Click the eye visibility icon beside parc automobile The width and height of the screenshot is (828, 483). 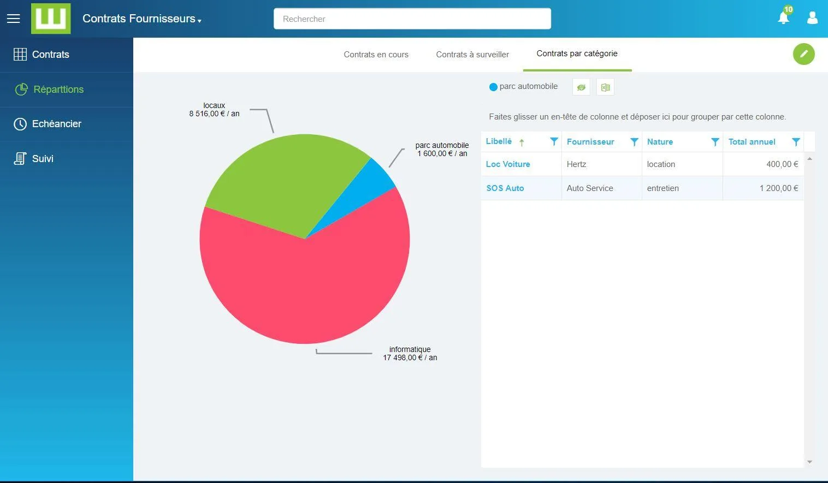pos(581,87)
